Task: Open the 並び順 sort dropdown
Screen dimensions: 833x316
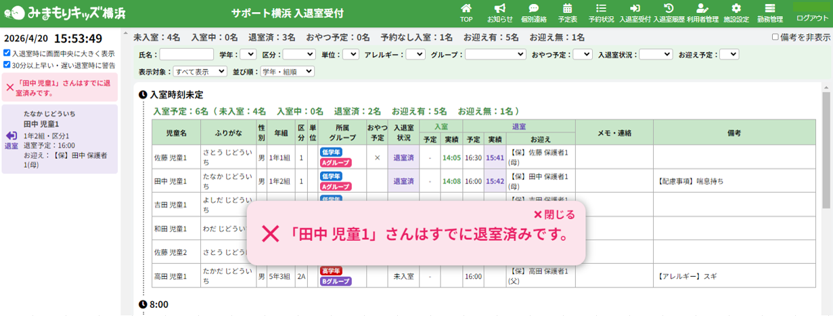Action: [287, 71]
